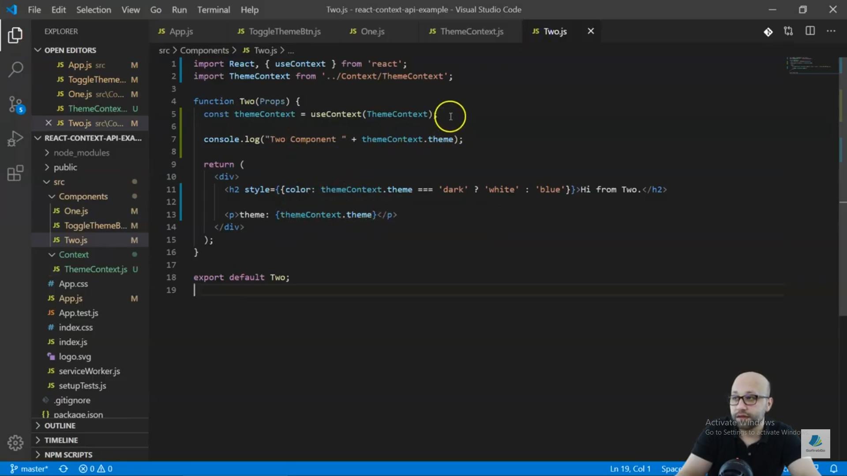
Task: Expand the NPM Scripts panel
Action: [68, 455]
